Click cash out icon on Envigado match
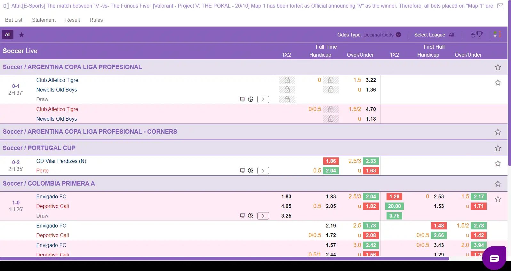 pyautogui.click(x=251, y=216)
